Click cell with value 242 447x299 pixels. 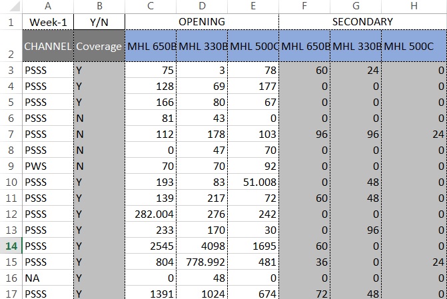253,214
